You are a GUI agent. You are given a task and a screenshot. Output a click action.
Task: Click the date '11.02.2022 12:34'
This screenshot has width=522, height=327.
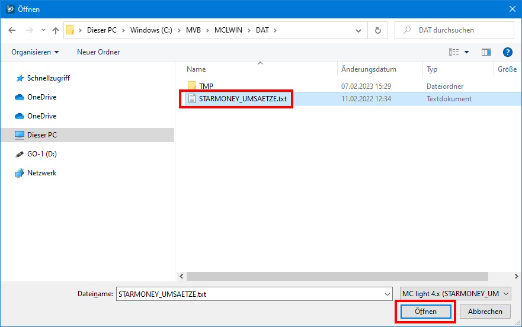[366, 99]
